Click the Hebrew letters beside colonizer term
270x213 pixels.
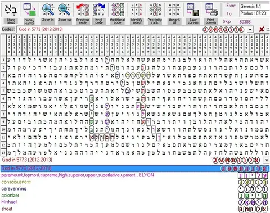253,196
